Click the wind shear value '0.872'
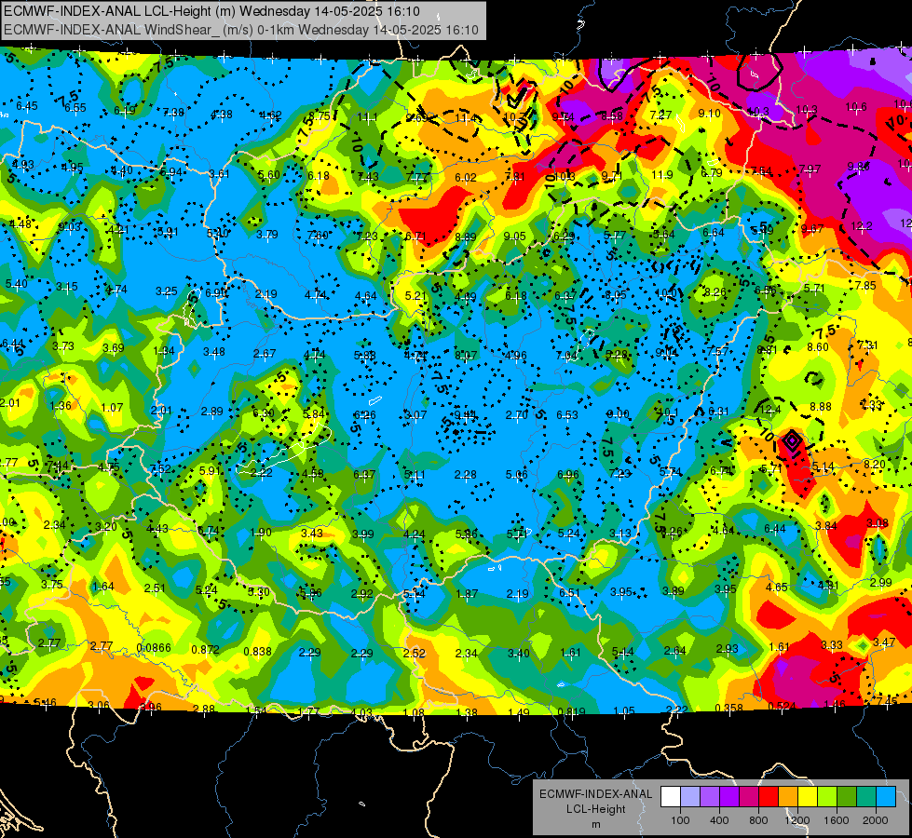 pos(205,649)
